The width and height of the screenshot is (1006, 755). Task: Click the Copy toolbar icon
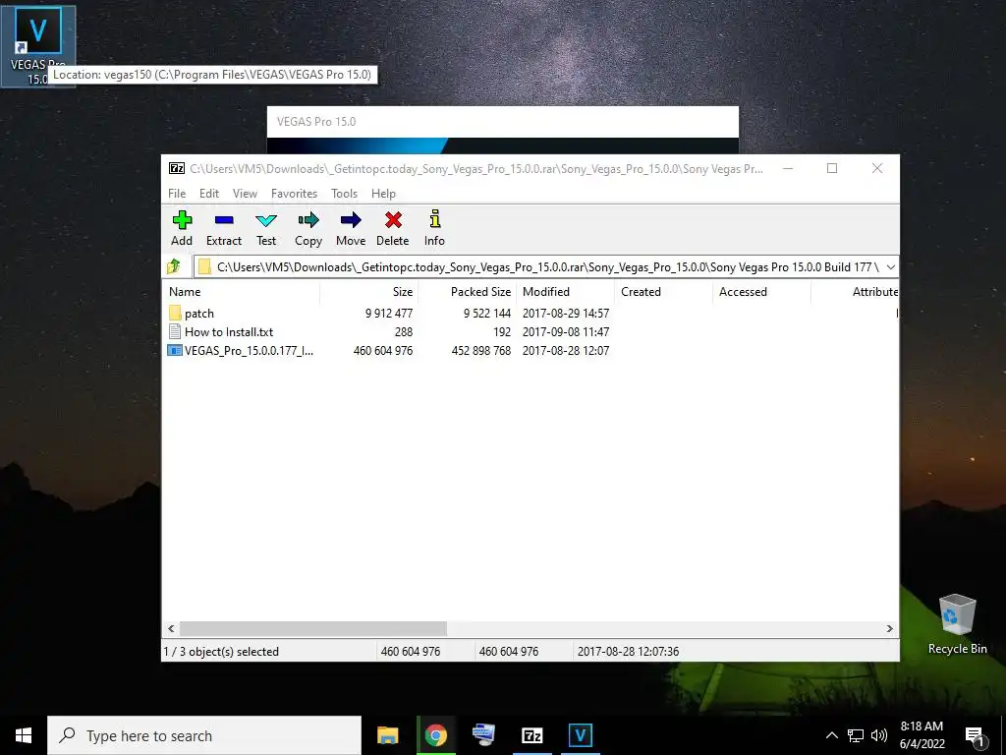point(307,220)
